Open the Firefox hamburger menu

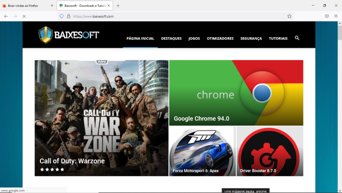point(336,16)
